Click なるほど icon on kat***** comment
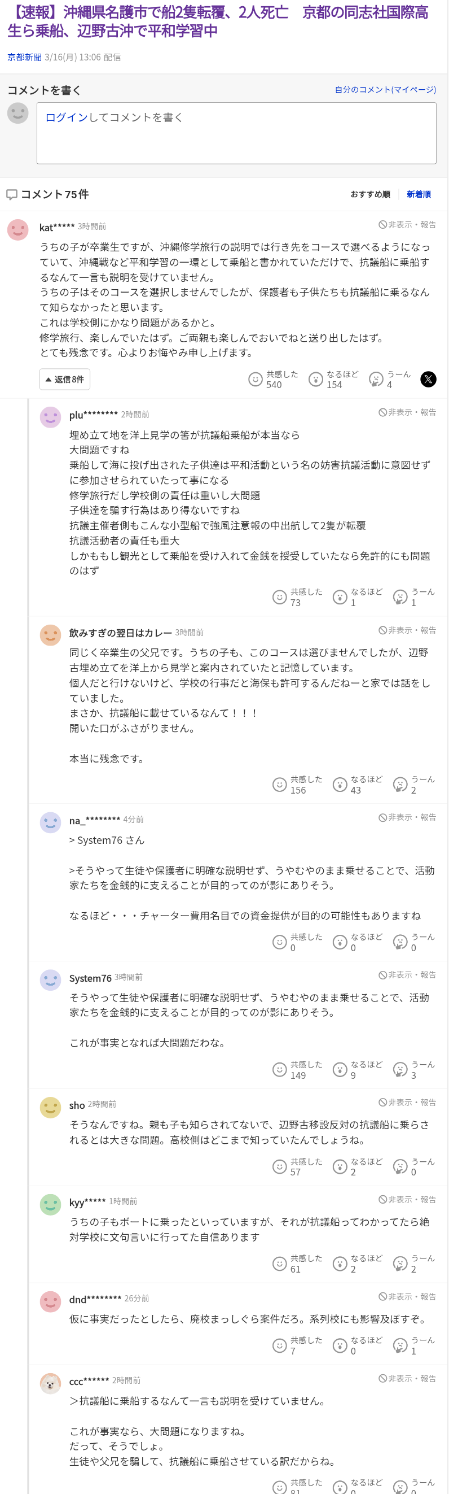Viewport: 449px width, 1494px height. (316, 380)
